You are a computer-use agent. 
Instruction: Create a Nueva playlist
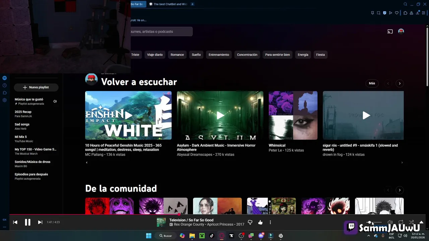[36, 87]
